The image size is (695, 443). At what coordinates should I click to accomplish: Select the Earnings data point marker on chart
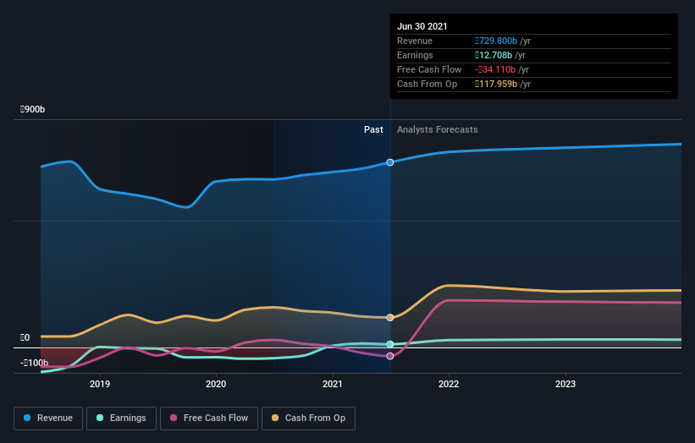click(390, 344)
